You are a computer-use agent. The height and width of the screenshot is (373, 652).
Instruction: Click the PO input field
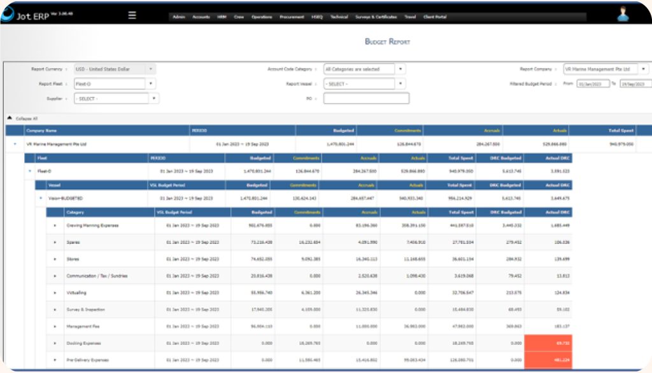[366, 98]
